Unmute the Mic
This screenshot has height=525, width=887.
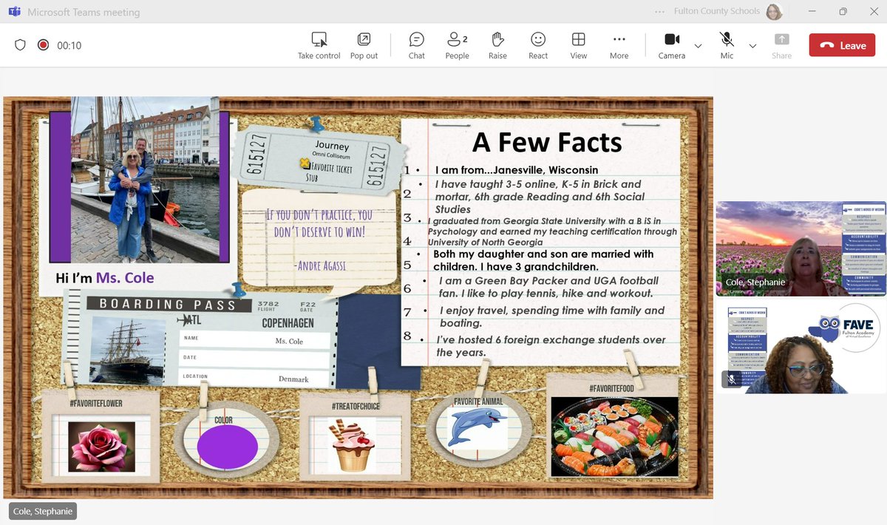[727, 45]
